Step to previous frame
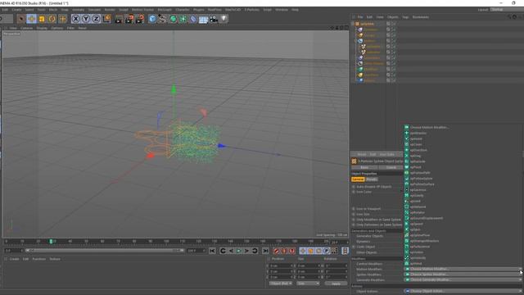The height and width of the screenshot is (295, 524). pyautogui.click(x=231, y=251)
